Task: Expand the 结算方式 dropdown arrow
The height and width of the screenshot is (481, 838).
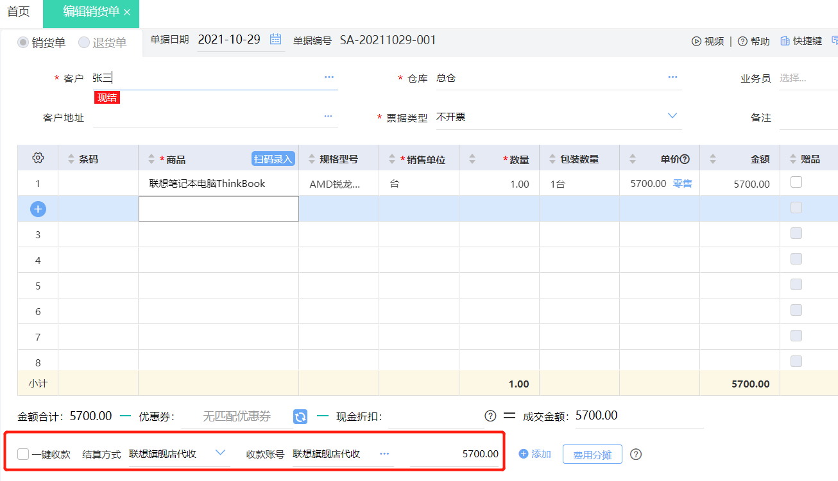Action: [220, 452]
